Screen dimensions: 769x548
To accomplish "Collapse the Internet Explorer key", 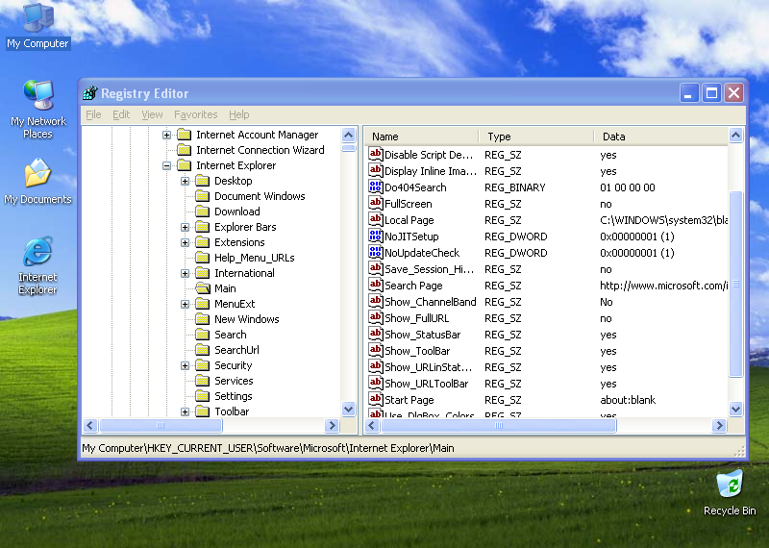I will tap(166, 165).
